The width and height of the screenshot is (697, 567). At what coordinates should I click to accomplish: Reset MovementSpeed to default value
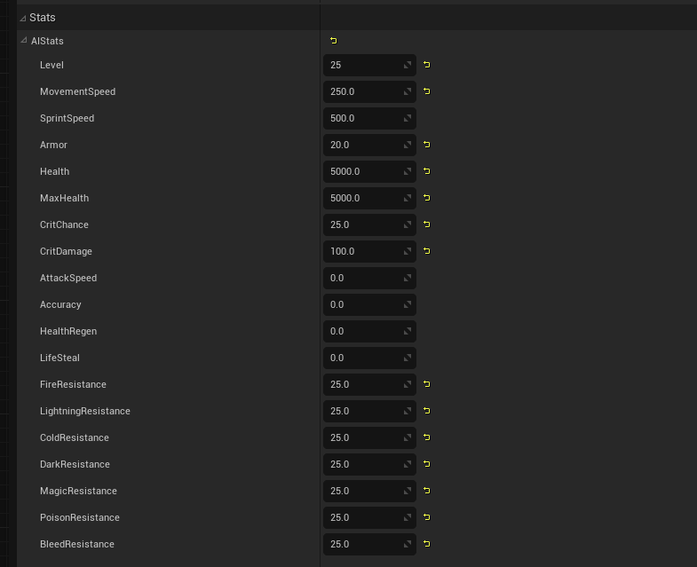click(427, 91)
